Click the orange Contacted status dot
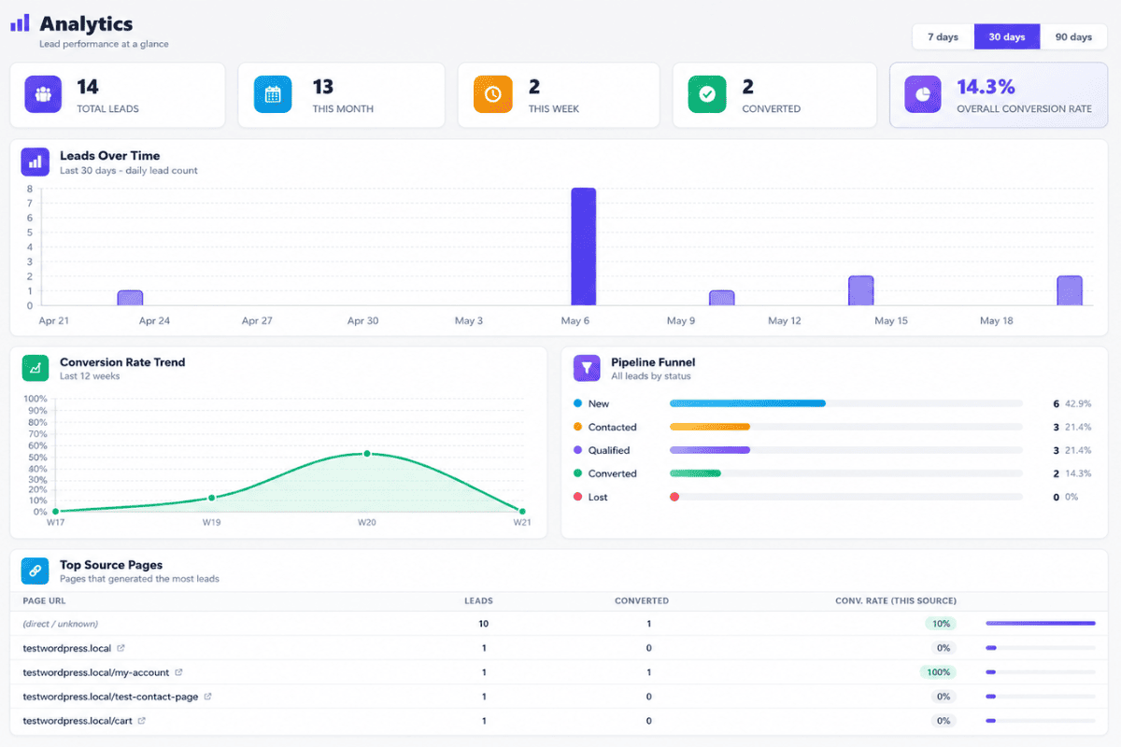Image resolution: width=1121 pixels, height=747 pixels. [577, 427]
